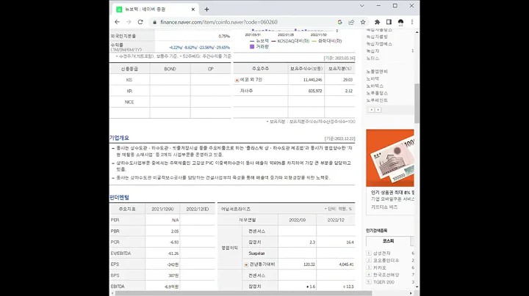Open the orange gift voucher ad image
Viewport: 529px width, 296px height.
pyautogui.click(x=390, y=158)
